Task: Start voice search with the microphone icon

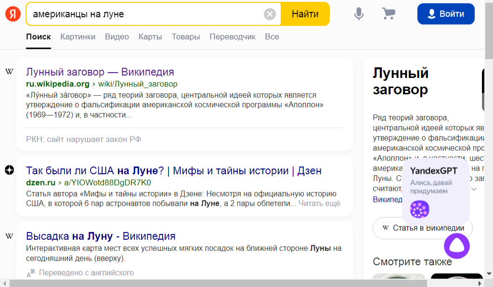Action: click(358, 14)
